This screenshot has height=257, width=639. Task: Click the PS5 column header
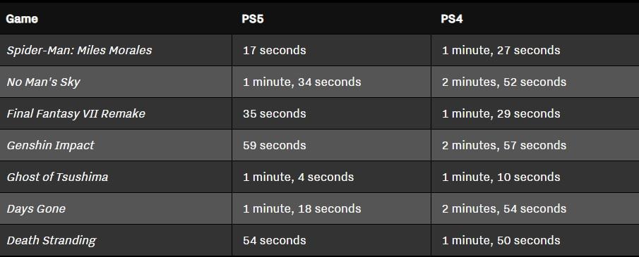[253, 19]
